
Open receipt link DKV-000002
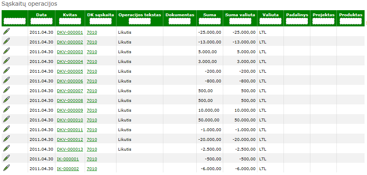point(70,42)
